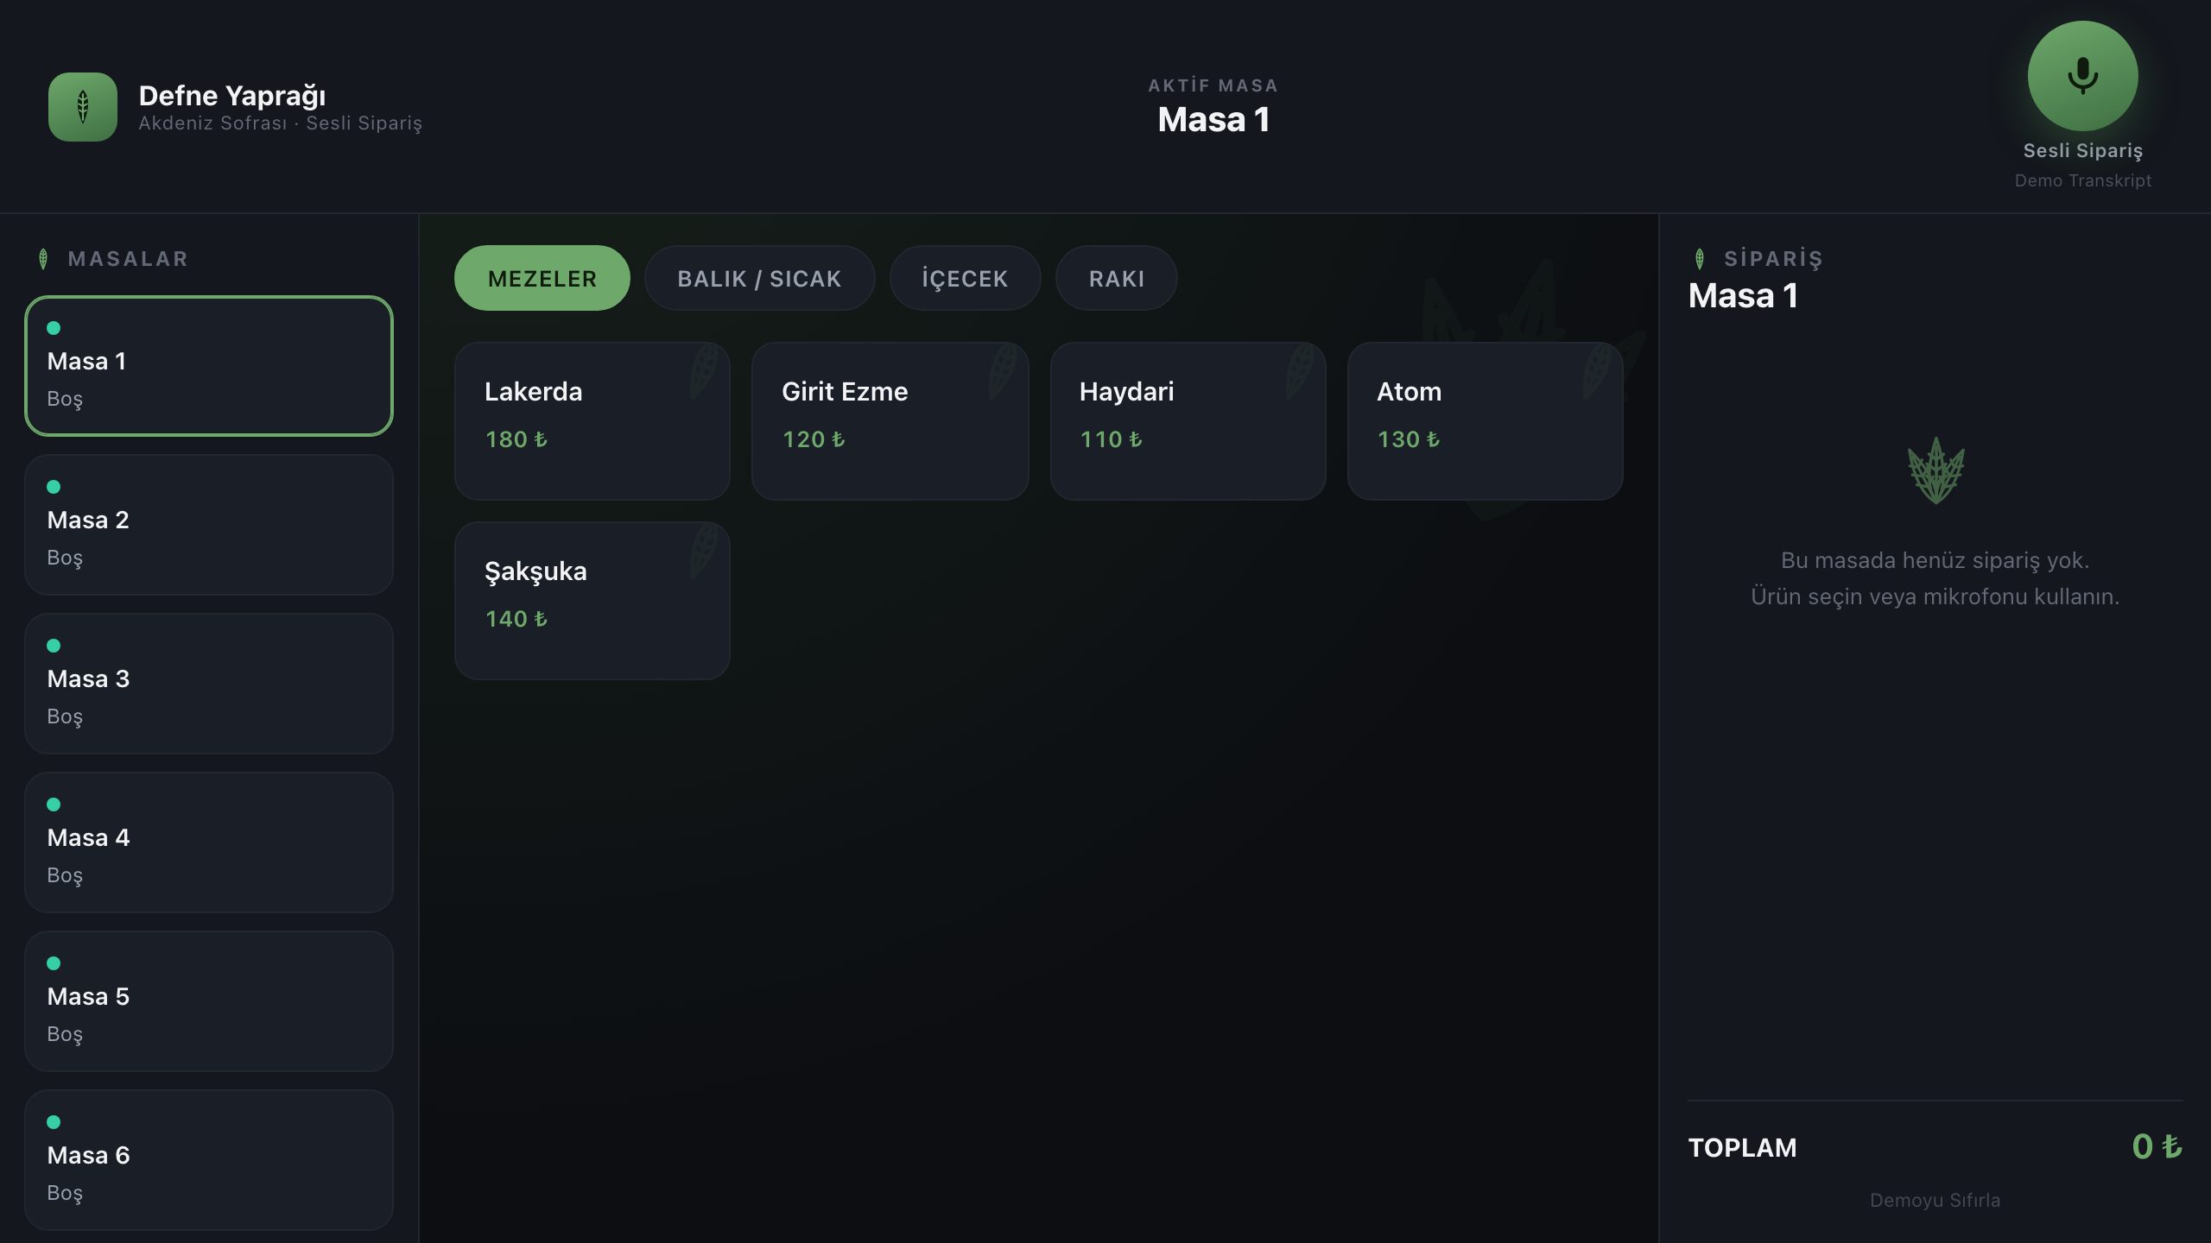
Task: Add Lakerda to the order
Action: (x=592, y=421)
